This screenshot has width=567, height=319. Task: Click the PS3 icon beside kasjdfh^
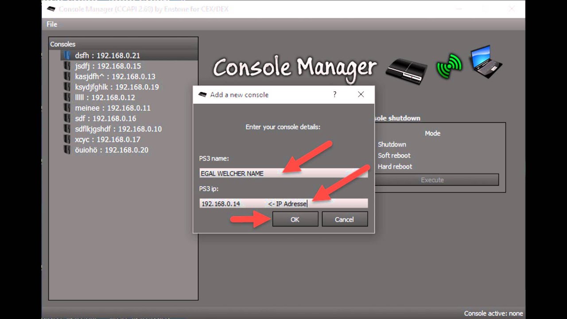pos(67,77)
